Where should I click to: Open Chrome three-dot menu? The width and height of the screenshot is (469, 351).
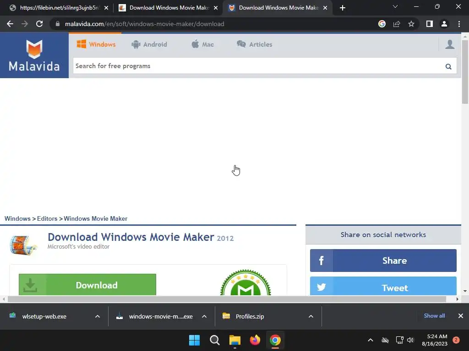(459, 24)
